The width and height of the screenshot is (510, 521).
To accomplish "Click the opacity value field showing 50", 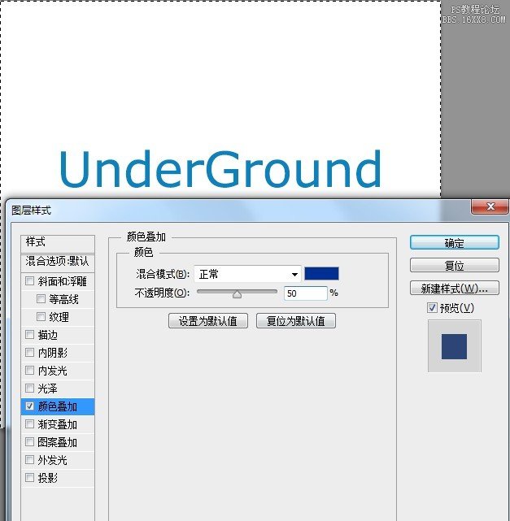I will pyautogui.click(x=306, y=293).
